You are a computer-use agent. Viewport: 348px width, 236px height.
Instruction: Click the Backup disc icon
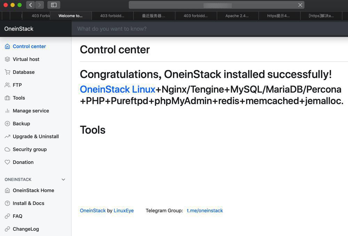point(7,124)
